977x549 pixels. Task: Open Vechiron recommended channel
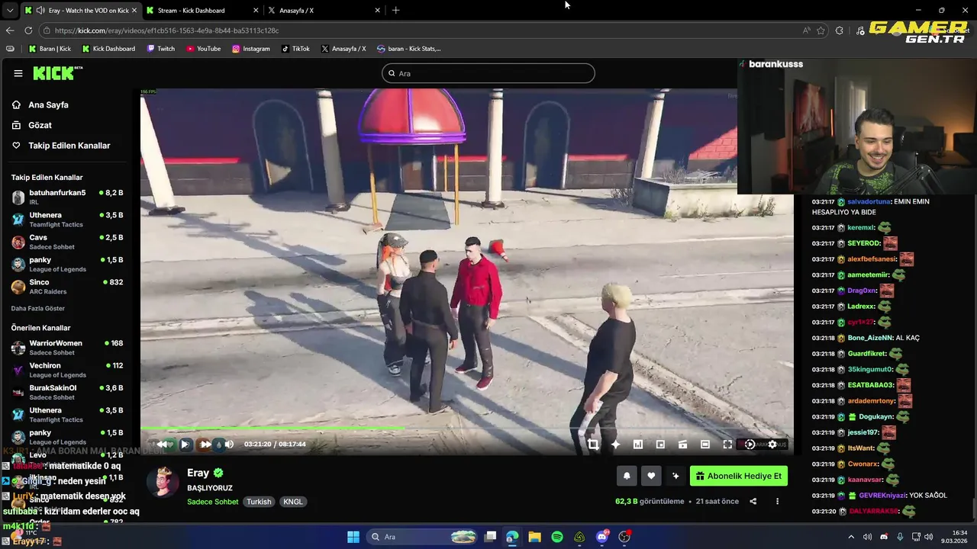(x=67, y=370)
